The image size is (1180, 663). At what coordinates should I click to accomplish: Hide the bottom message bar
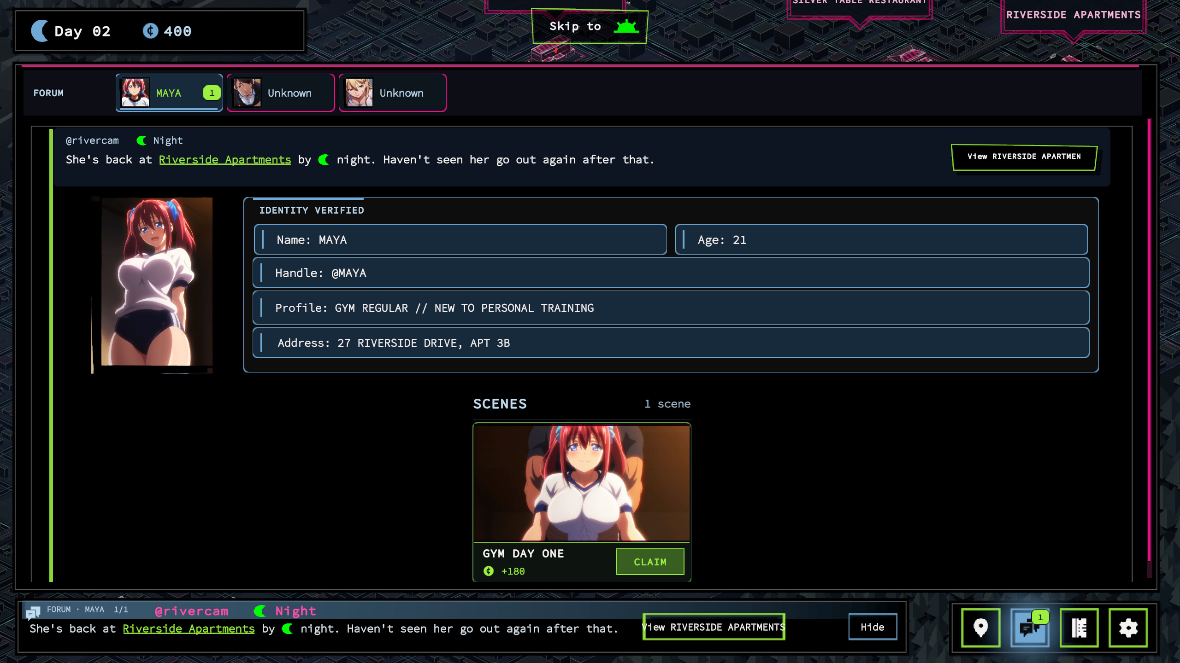tap(873, 627)
